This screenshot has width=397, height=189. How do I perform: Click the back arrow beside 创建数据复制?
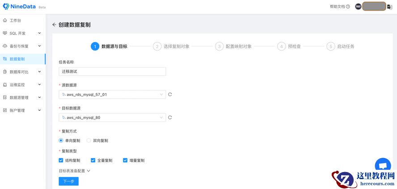click(54, 25)
